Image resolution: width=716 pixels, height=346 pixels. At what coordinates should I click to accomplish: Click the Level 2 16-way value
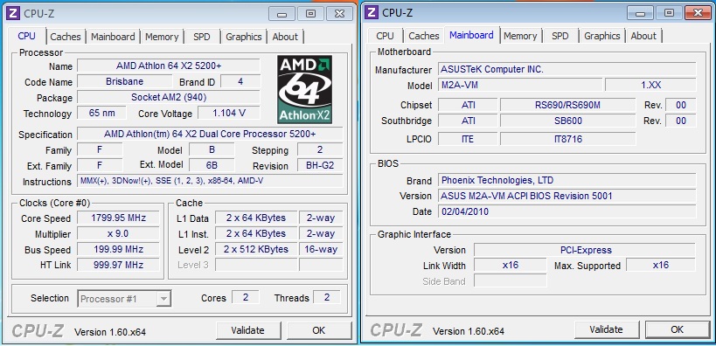tap(321, 249)
